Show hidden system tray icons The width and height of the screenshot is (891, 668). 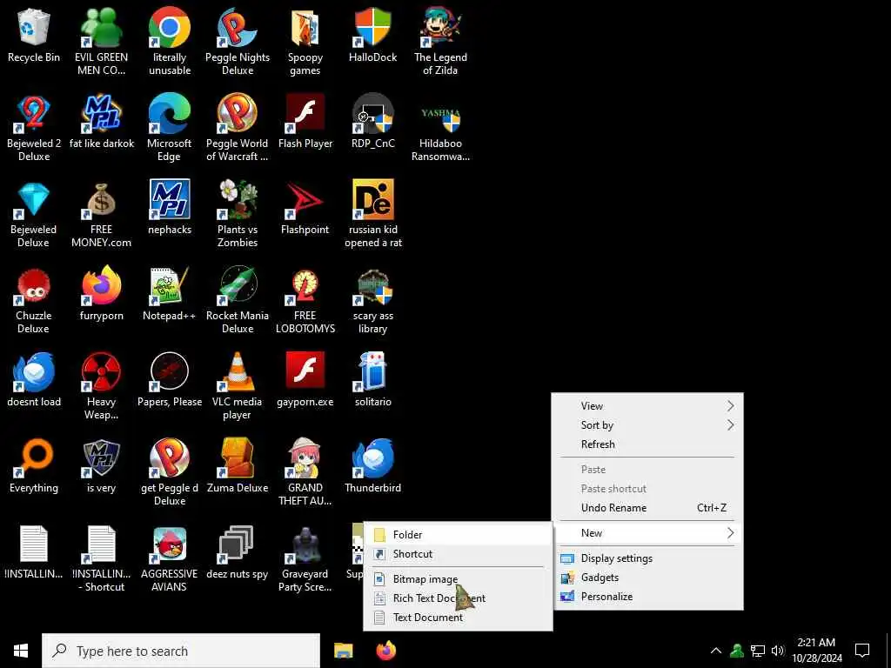click(716, 651)
